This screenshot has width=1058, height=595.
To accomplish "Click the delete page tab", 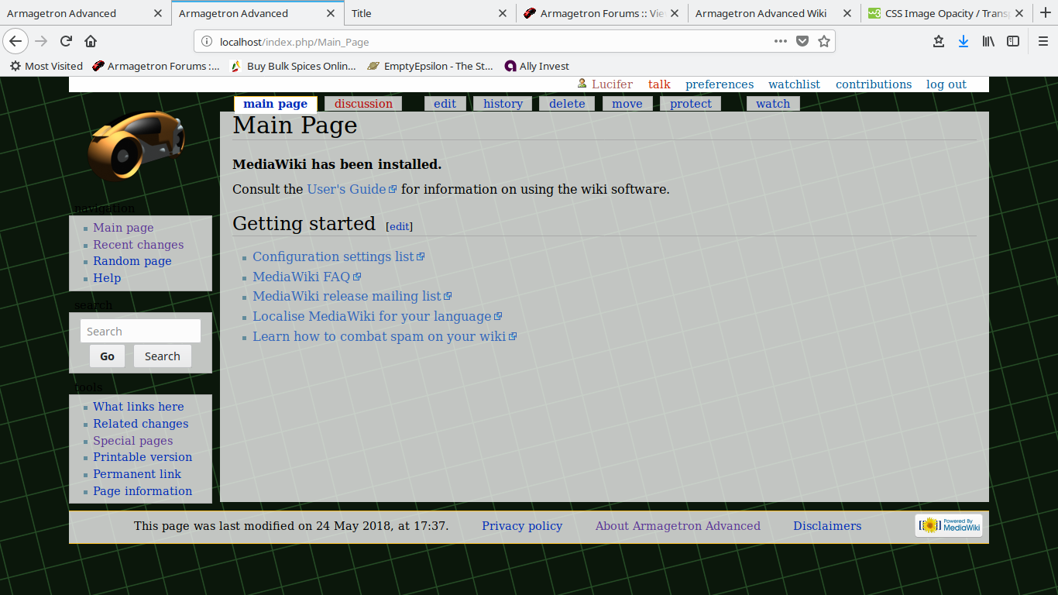I will pyautogui.click(x=567, y=104).
